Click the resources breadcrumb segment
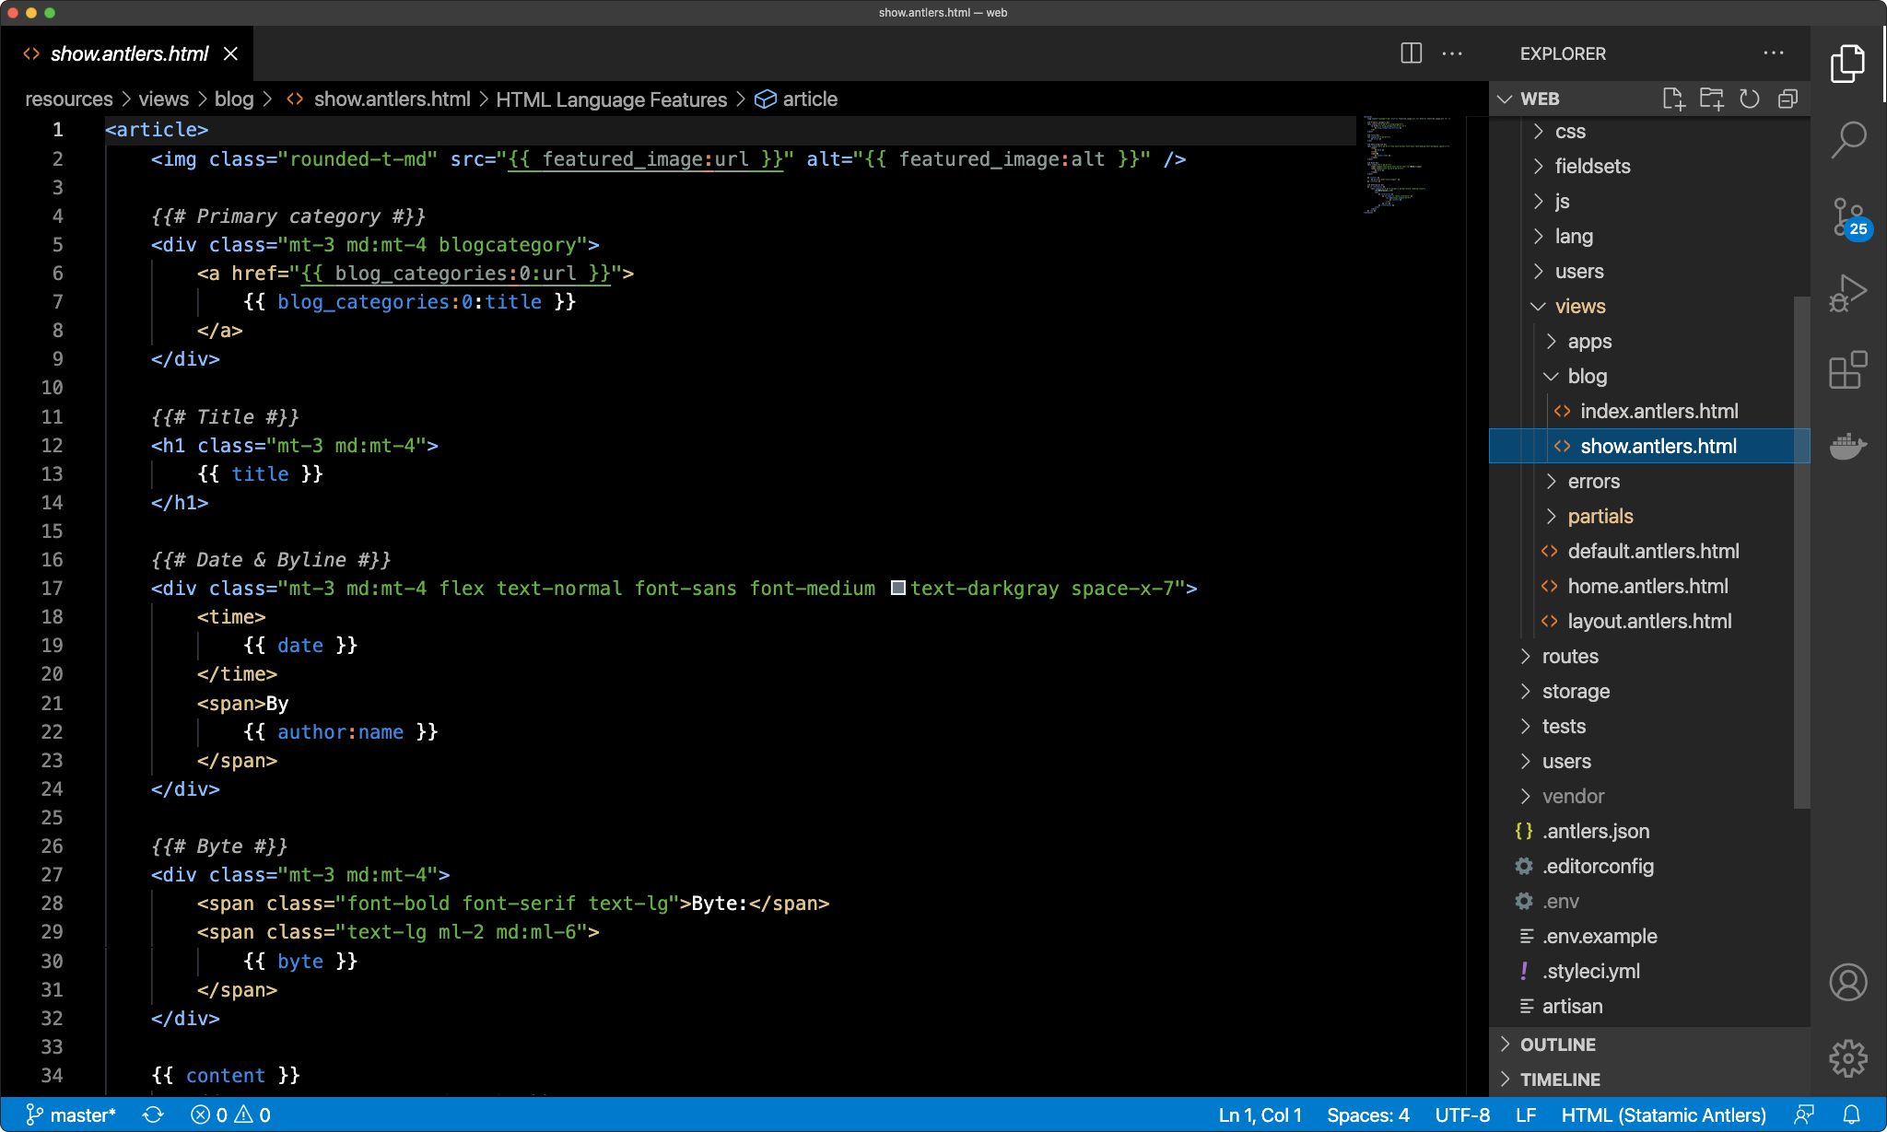This screenshot has width=1887, height=1132. click(x=68, y=99)
